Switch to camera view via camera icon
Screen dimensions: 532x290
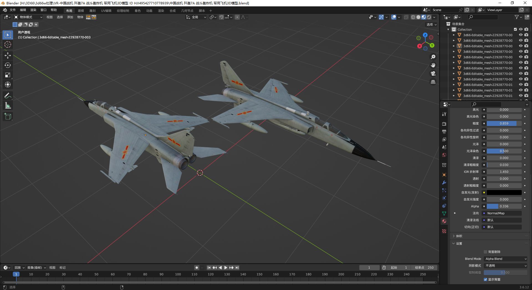click(x=433, y=73)
